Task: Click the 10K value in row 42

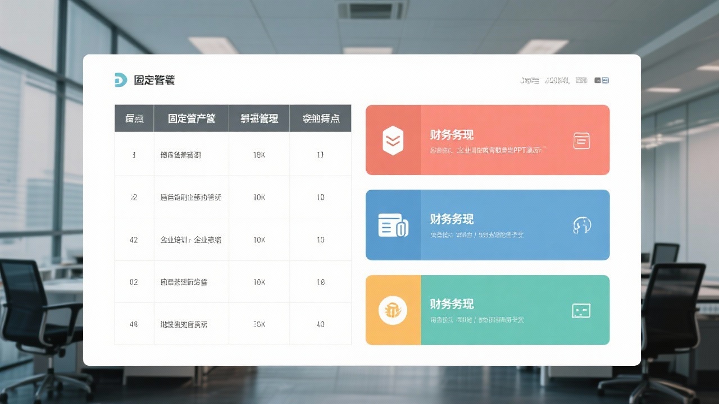Action: [259, 240]
